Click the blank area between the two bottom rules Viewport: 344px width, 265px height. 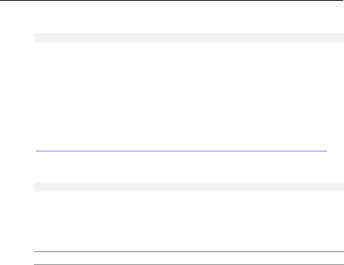pos(189,258)
